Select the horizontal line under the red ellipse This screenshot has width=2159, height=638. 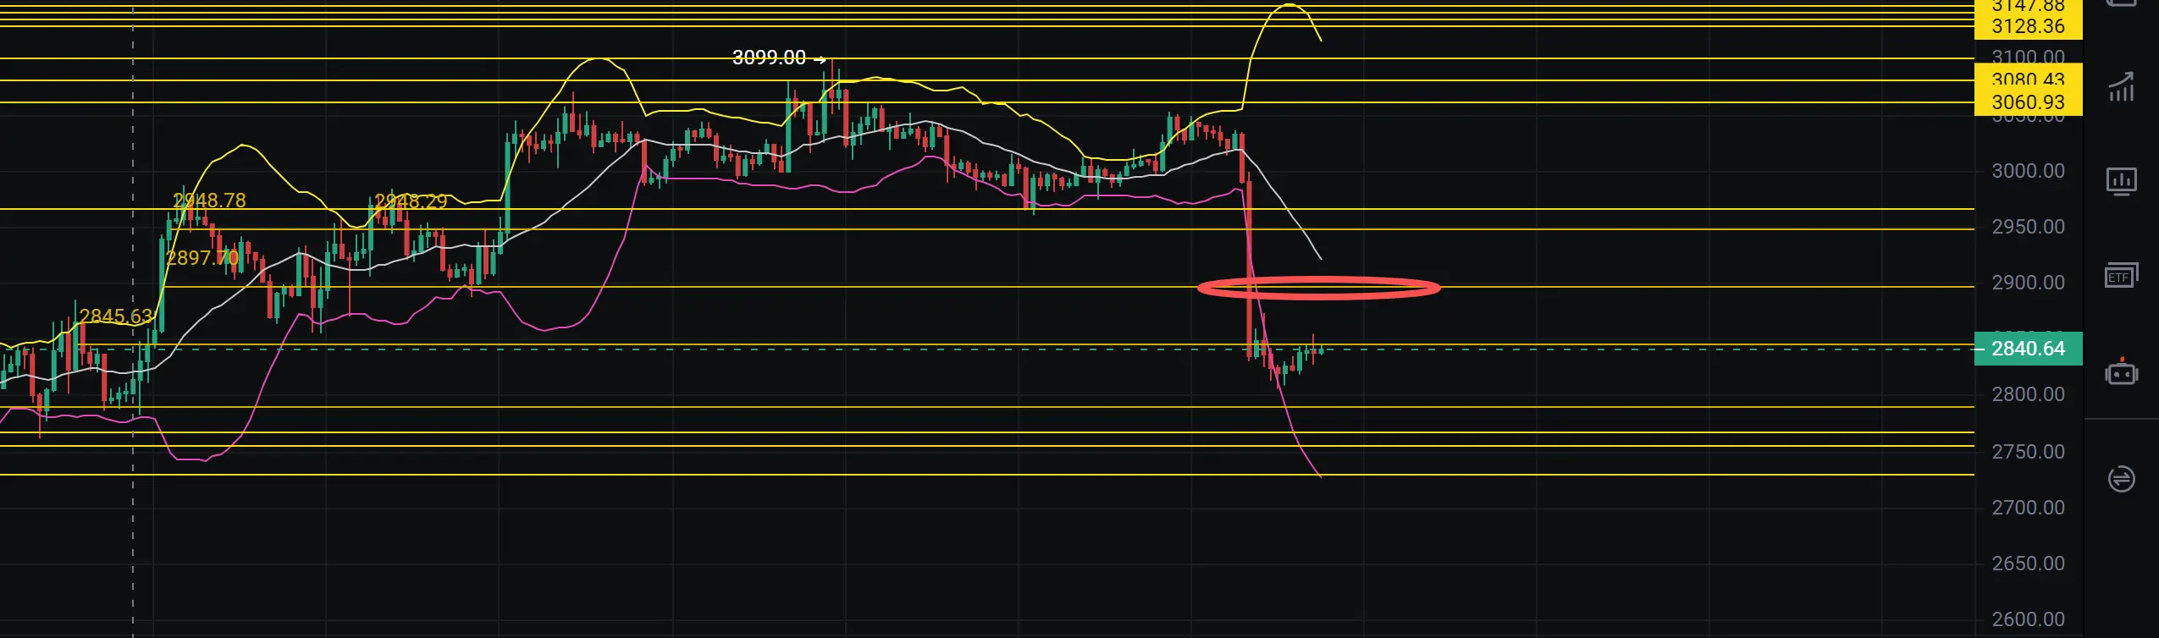pyautogui.click(x=987, y=287)
